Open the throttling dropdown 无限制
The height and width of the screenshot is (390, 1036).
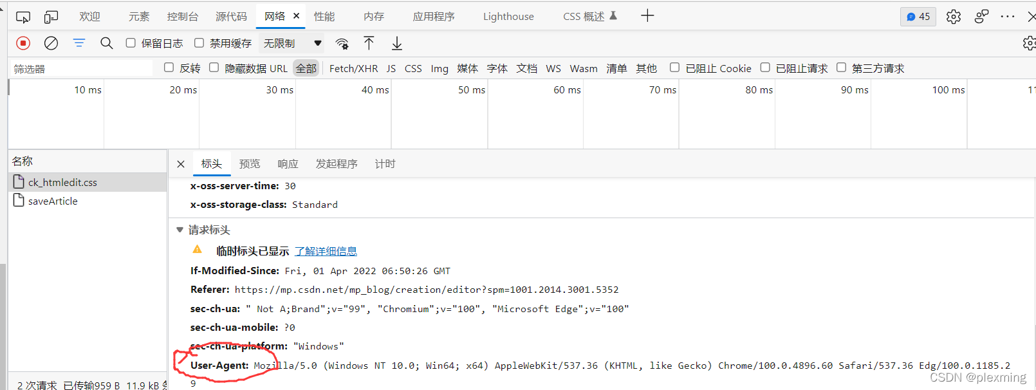tap(292, 43)
